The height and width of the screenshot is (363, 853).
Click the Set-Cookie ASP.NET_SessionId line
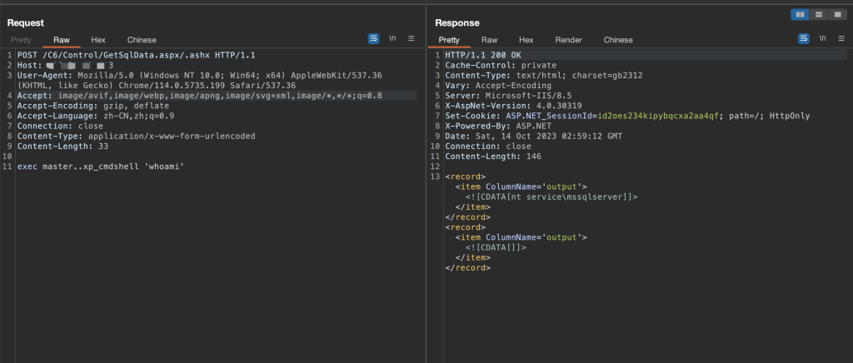pos(627,116)
